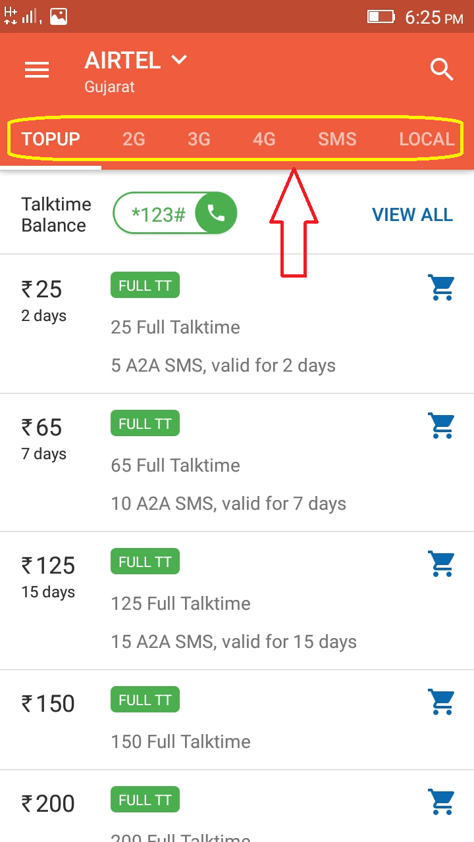Expand Talktime Balance details via VIEW ALL

[x=412, y=214]
